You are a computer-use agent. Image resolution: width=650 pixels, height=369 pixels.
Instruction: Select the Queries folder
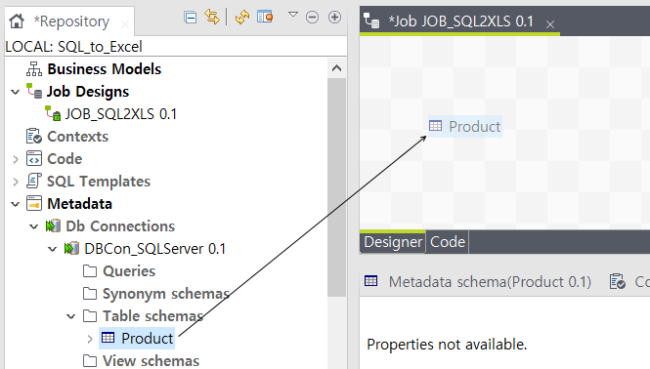[129, 271]
